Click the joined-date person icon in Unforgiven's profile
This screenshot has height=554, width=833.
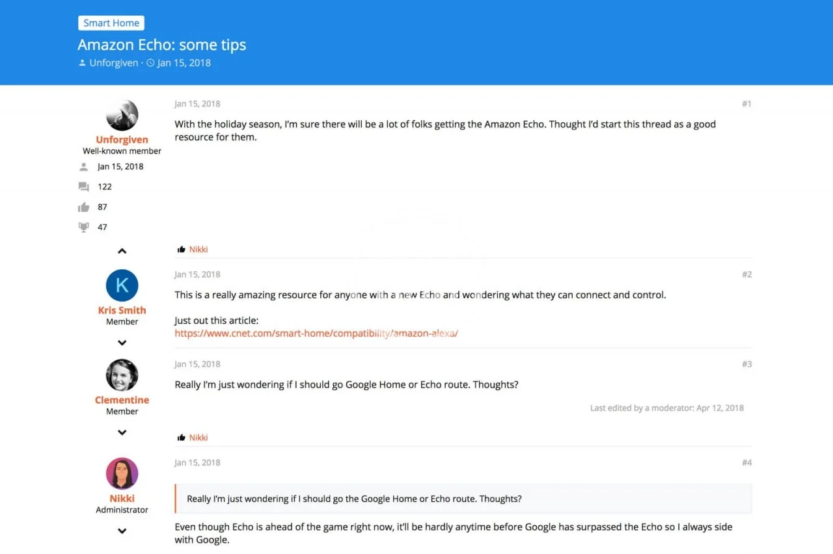[83, 166]
